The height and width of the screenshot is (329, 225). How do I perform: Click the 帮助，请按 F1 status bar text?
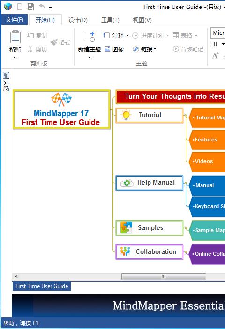(x=21, y=323)
